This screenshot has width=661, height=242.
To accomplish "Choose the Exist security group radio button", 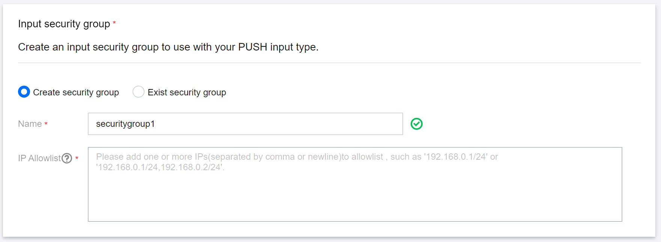I will tap(139, 92).
